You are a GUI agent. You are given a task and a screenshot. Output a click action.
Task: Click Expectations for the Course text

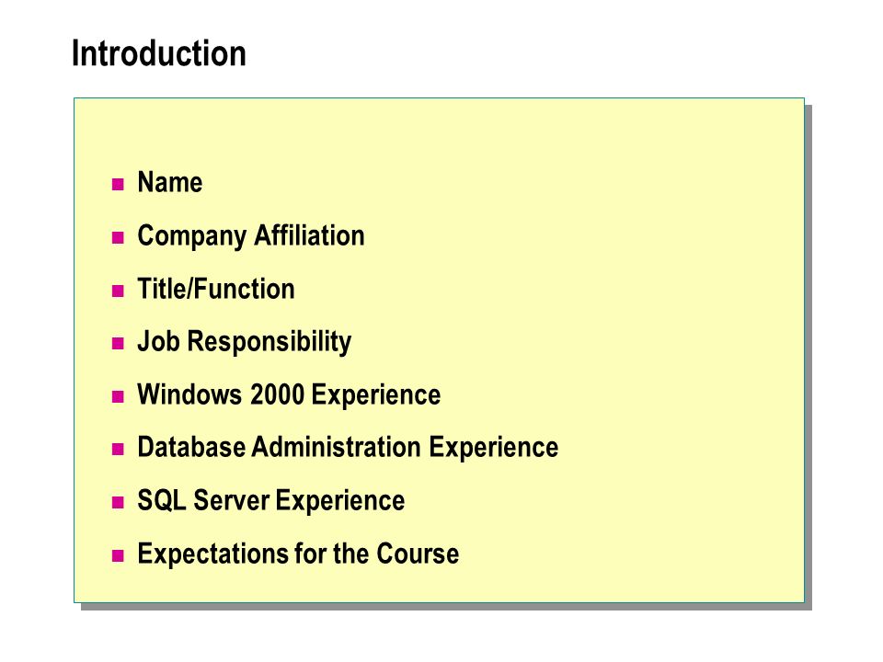tap(298, 554)
